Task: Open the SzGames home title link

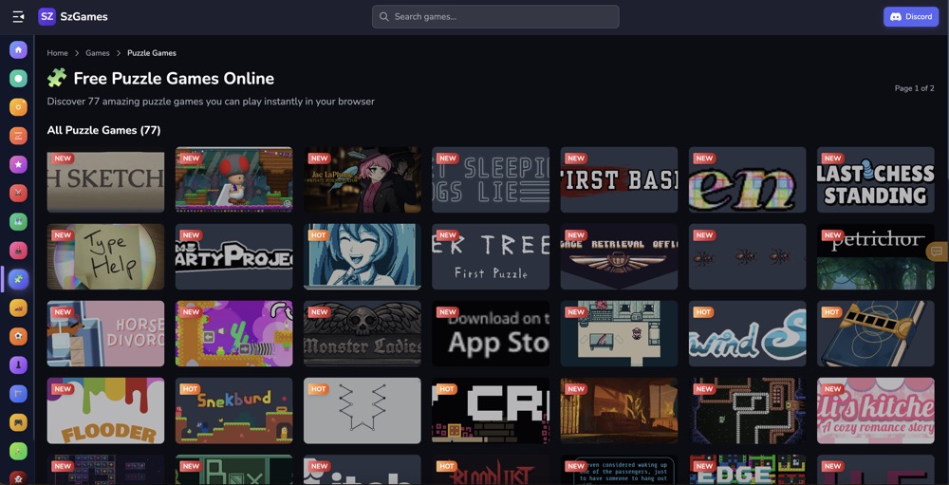Action: pyautogui.click(x=84, y=17)
